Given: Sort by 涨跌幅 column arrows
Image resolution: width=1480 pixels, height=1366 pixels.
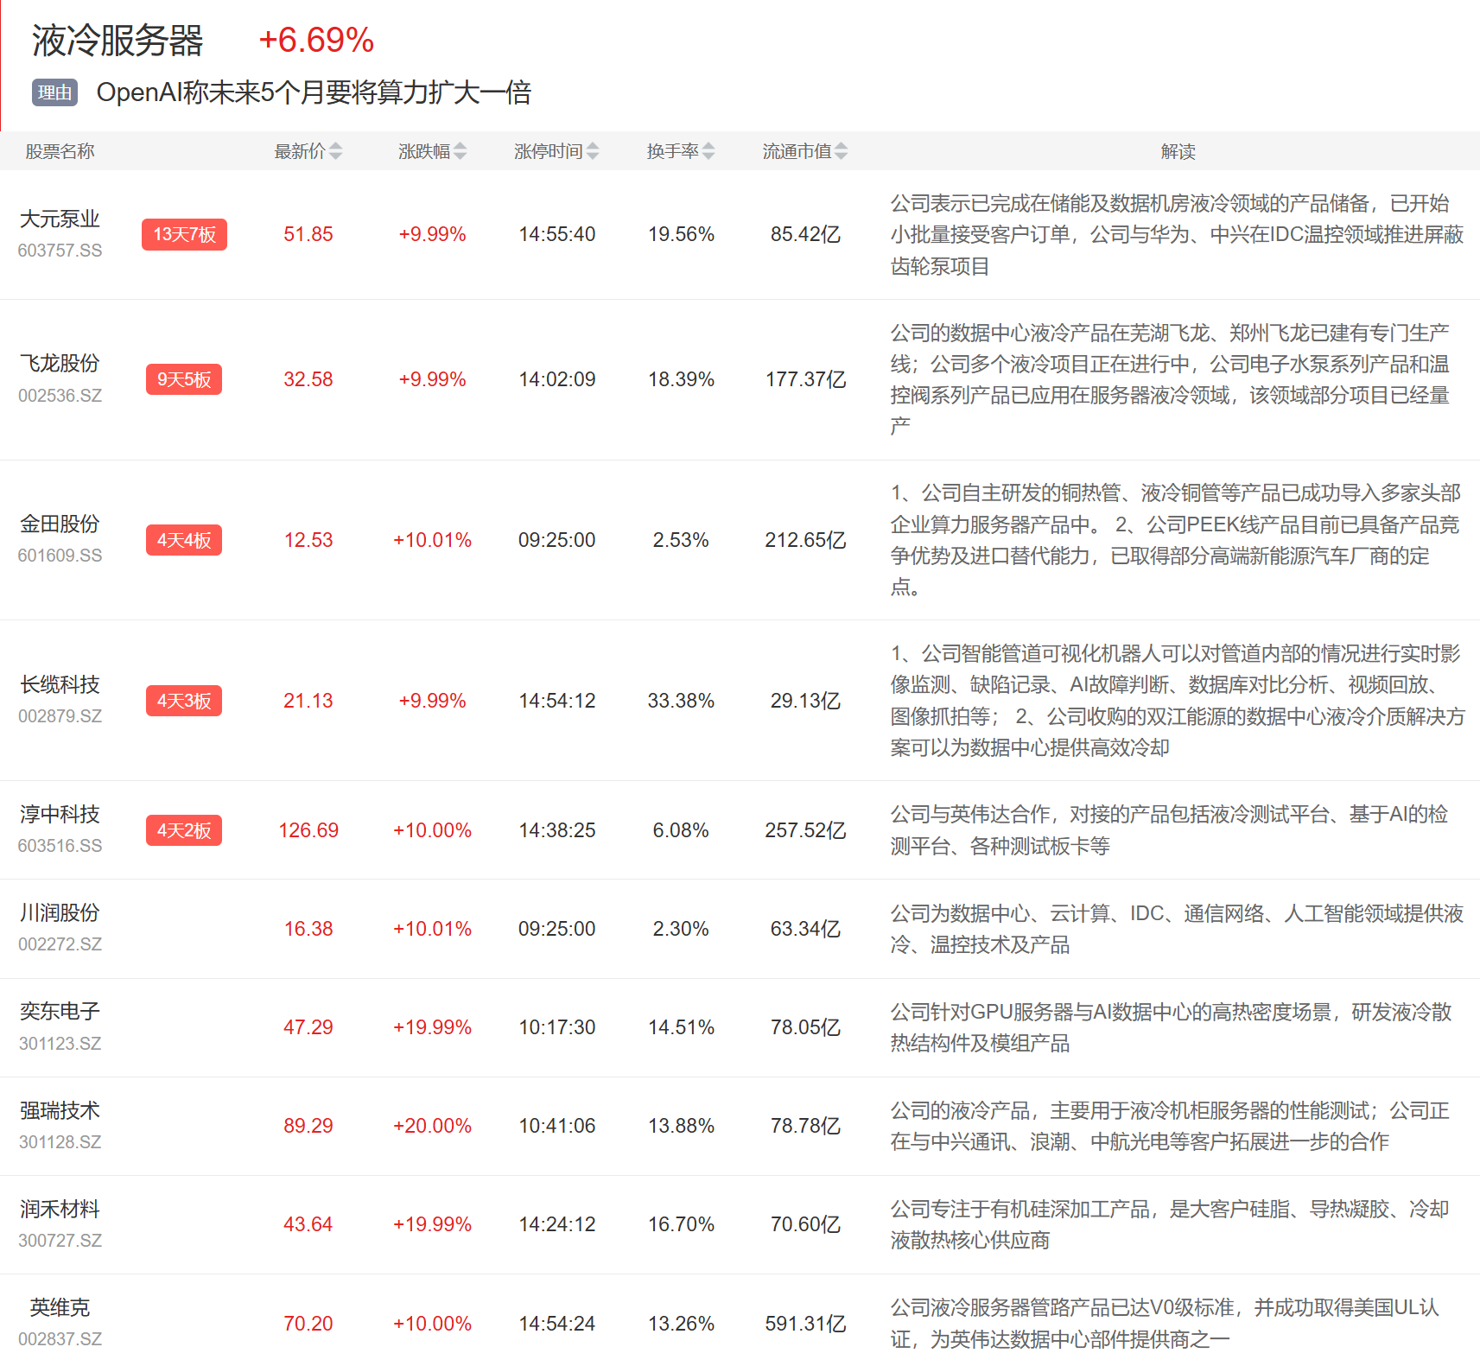Looking at the screenshot, I should click(x=460, y=151).
